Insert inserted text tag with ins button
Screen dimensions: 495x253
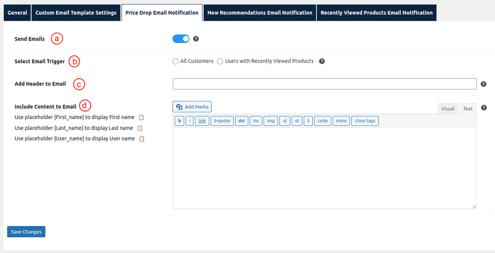coord(256,121)
